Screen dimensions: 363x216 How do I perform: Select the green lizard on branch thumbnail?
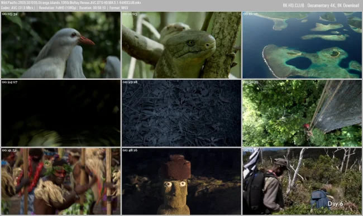pos(181,45)
